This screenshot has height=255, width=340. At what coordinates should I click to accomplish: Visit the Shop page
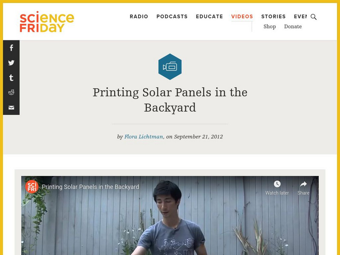(269, 26)
